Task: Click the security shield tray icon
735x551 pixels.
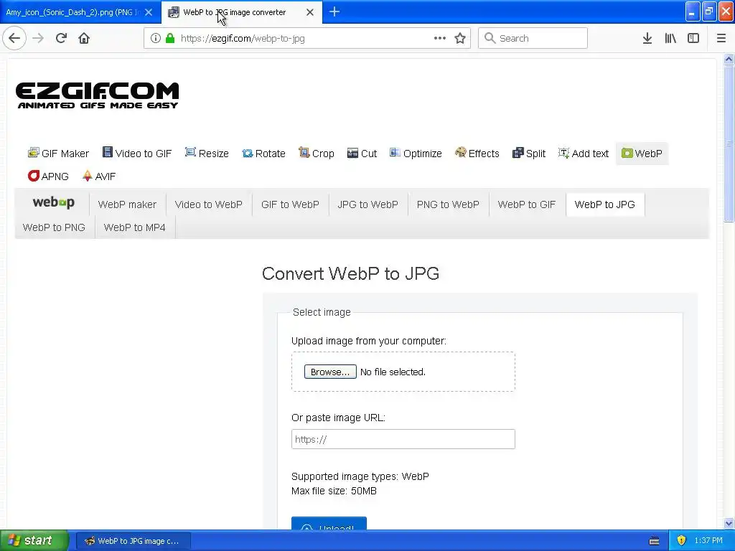Action: [x=681, y=540]
